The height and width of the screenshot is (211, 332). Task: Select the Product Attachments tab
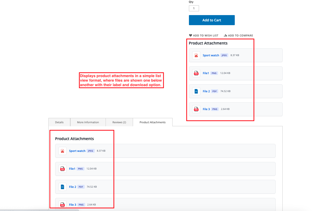click(152, 122)
